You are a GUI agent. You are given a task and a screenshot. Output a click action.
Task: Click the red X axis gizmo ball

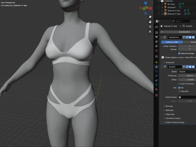(x=150, y=8)
